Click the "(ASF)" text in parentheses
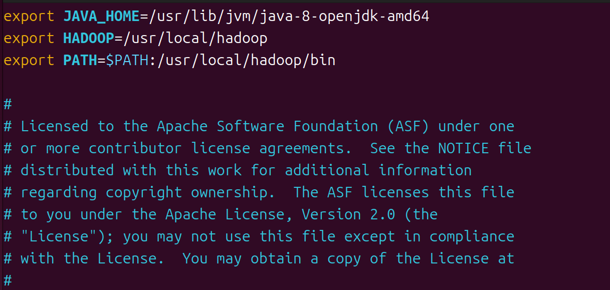610x290 pixels. [x=408, y=126]
